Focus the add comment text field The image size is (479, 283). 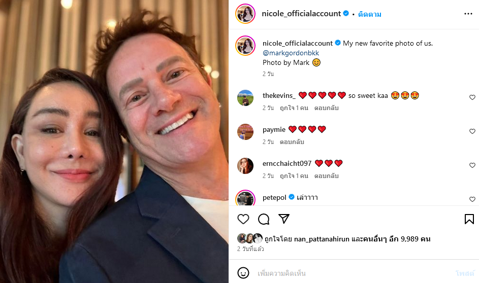coord(350,273)
